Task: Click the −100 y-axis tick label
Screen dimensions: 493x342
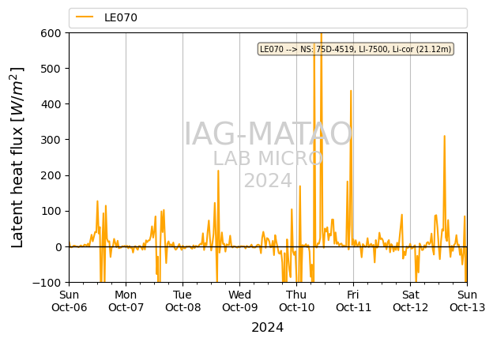Action: (x=47, y=283)
